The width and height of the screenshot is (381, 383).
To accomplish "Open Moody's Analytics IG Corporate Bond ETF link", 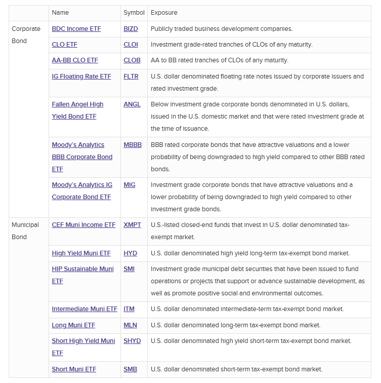I will tap(82, 191).
